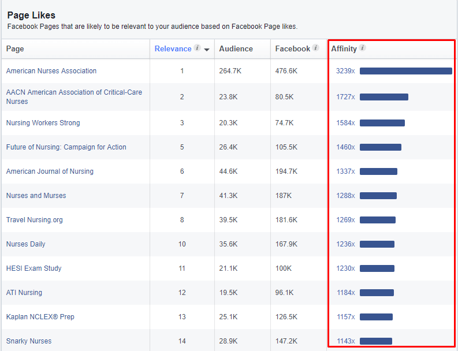This screenshot has width=458, height=351.
Task: Toggle the Relevance sort arrow
Action: click(207, 50)
